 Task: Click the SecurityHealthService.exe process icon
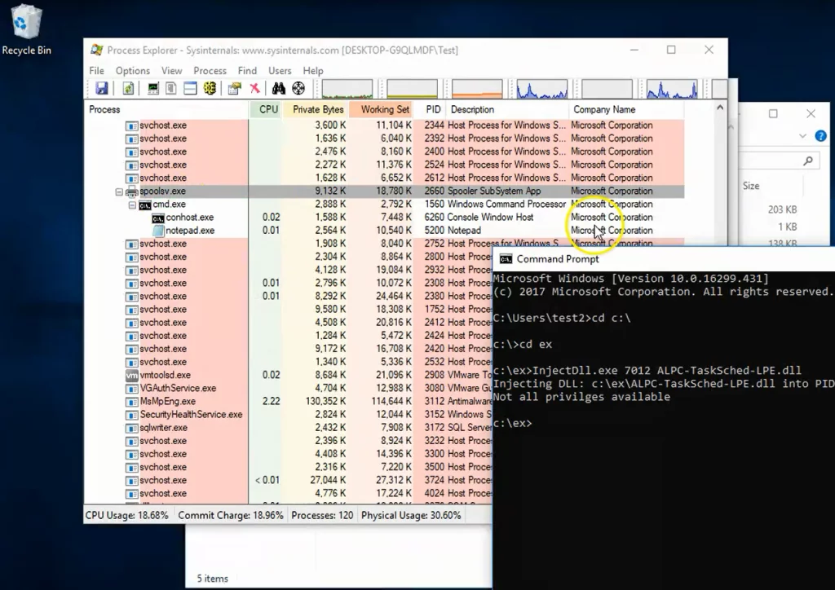(131, 415)
